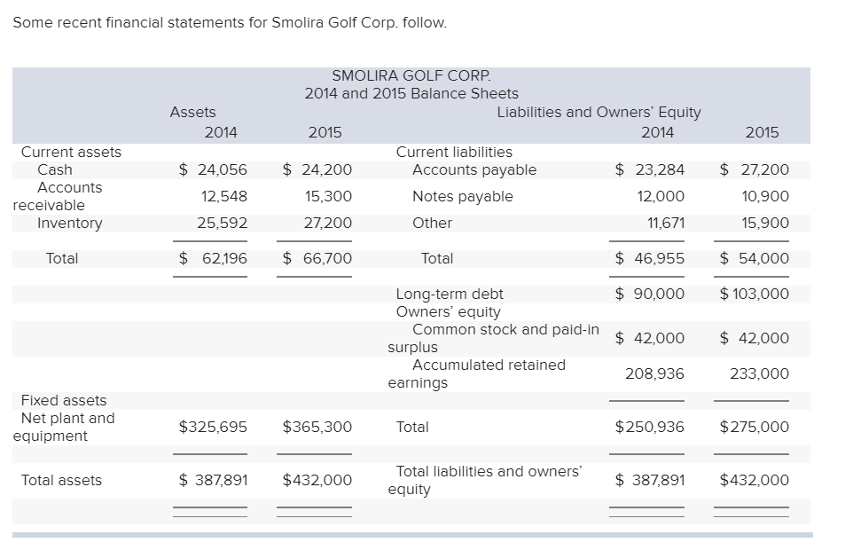Select the "Liabilities and Owners' Equity" header
853x558 pixels.
(599, 112)
